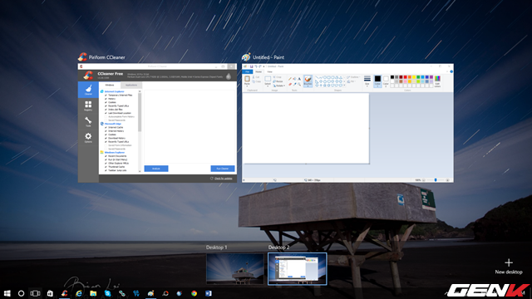Expand the Shapes gallery in Paint

(x=344, y=85)
